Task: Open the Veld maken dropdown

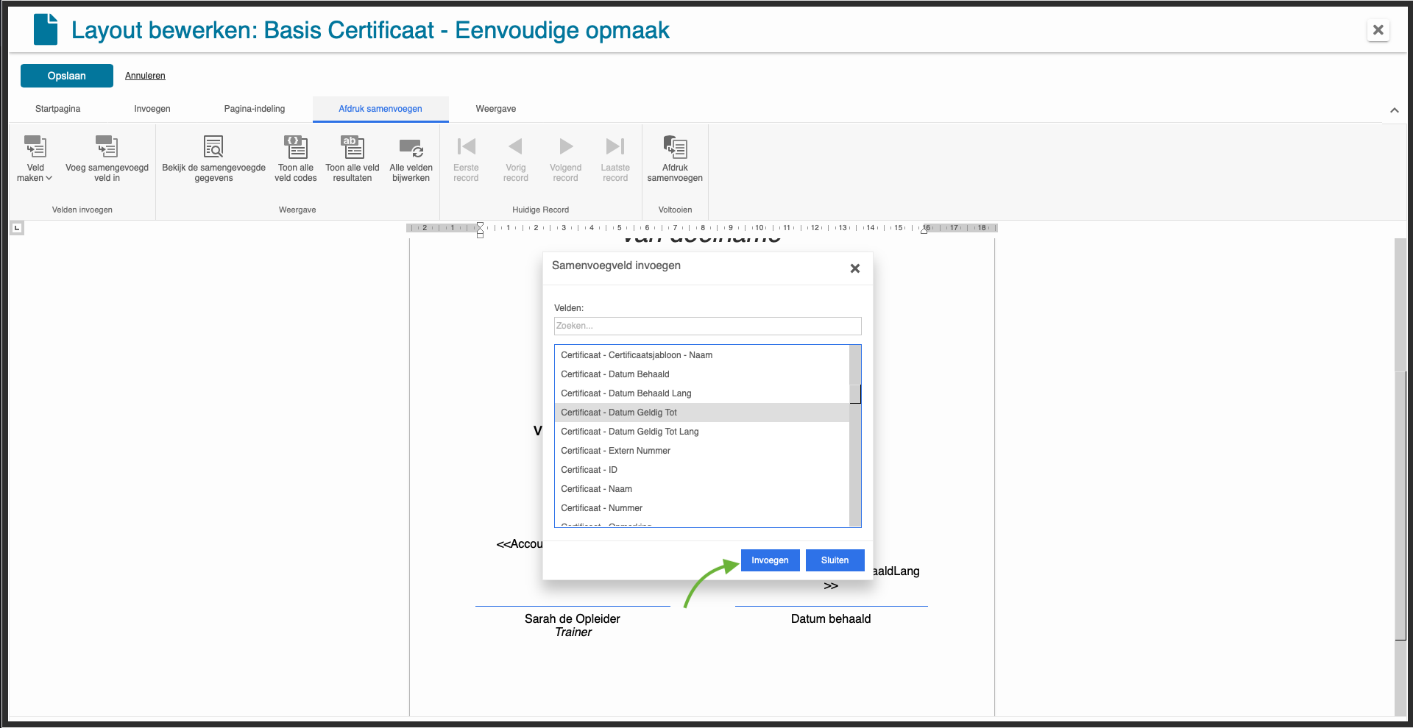Action: (35, 158)
